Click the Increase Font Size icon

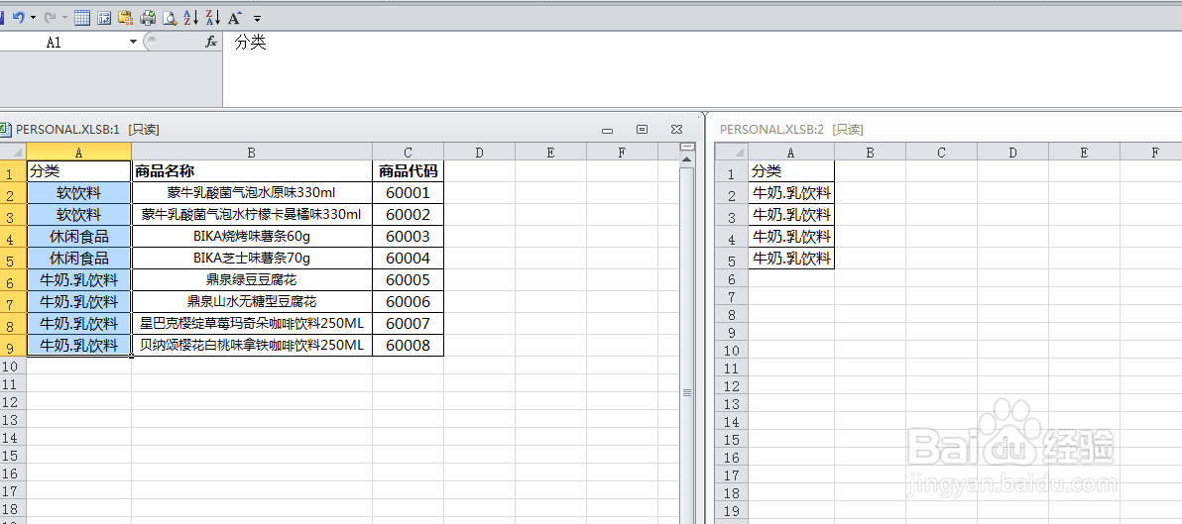click(234, 17)
